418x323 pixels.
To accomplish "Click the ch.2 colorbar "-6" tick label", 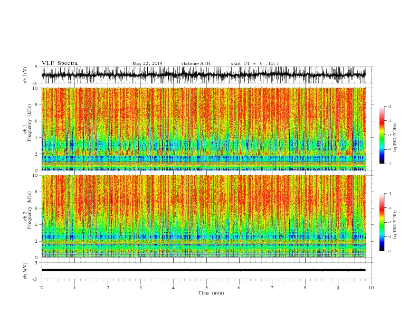I will click(x=389, y=236).
